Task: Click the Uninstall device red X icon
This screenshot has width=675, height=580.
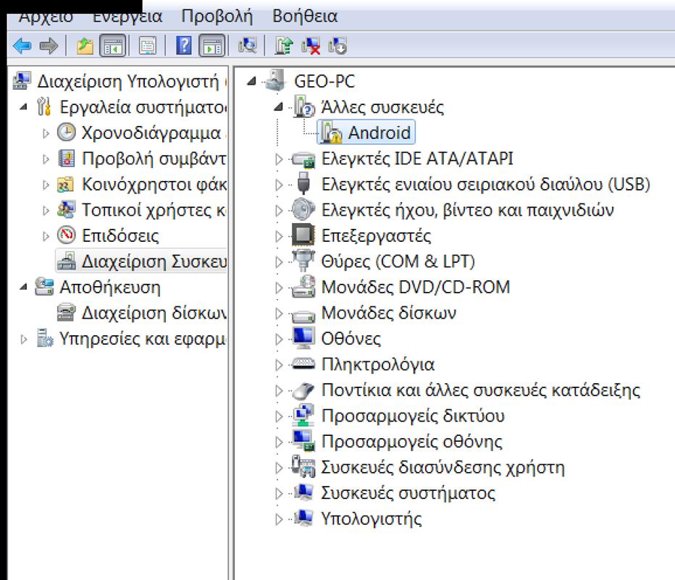Action: click(x=311, y=46)
